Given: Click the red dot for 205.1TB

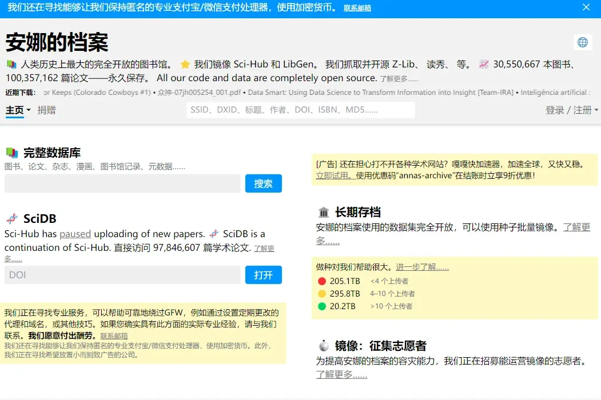Looking at the screenshot, I should (322, 281).
